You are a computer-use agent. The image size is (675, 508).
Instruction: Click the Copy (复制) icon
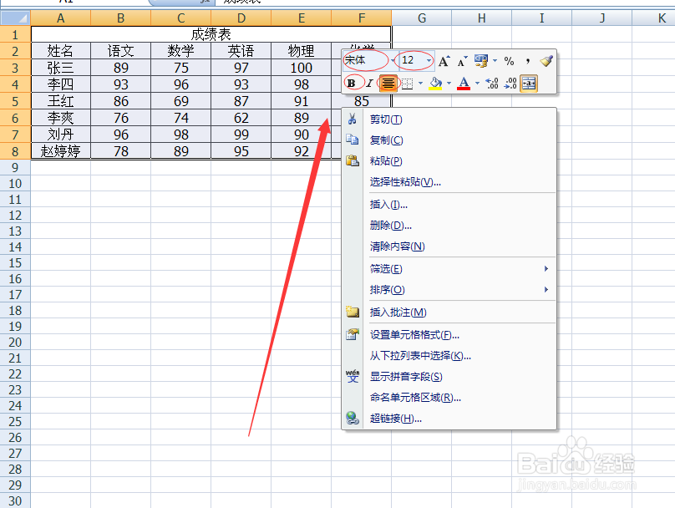point(352,140)
